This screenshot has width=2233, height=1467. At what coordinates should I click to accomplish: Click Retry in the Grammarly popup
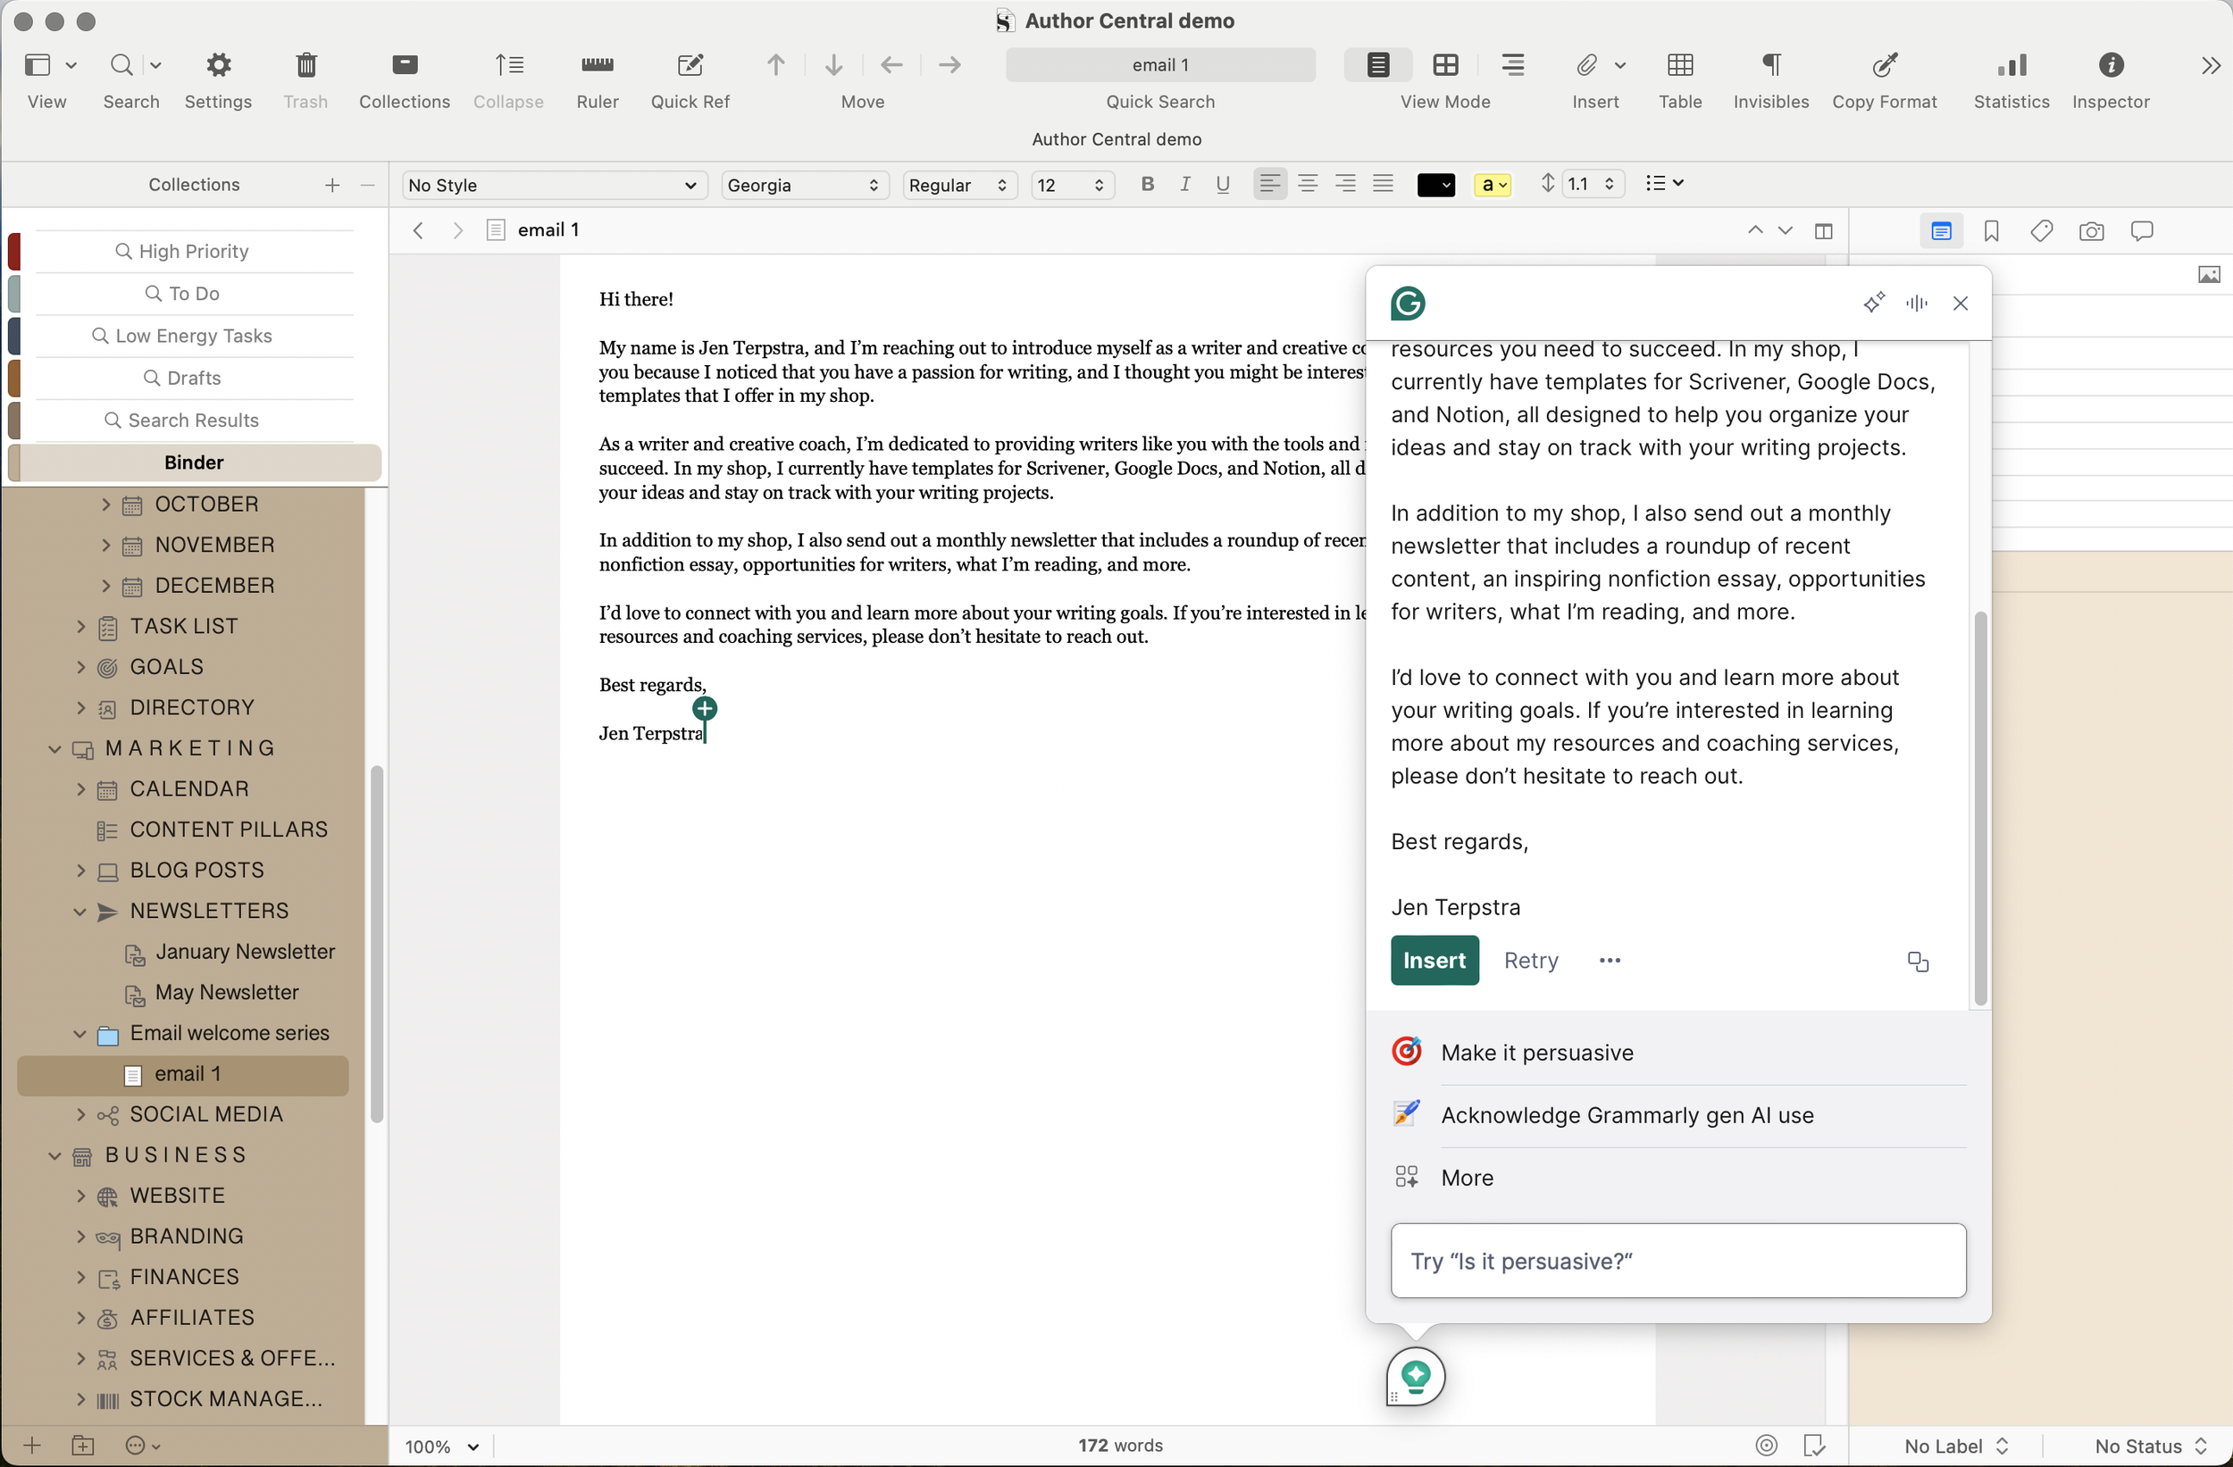(1530, 960)
